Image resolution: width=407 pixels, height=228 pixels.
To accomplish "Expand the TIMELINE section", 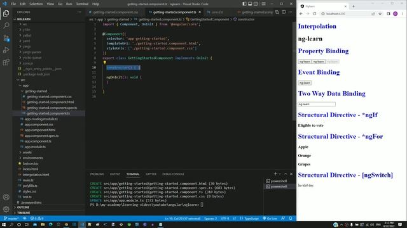I will pyautogui.click(x=24, y=213).
